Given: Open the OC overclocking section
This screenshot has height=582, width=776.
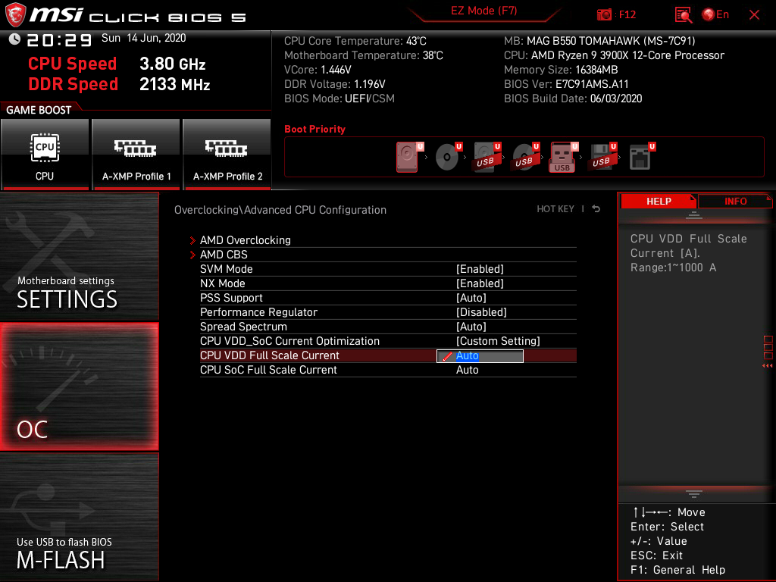Looking at the screenshot, I should click(x=79, y=386).
